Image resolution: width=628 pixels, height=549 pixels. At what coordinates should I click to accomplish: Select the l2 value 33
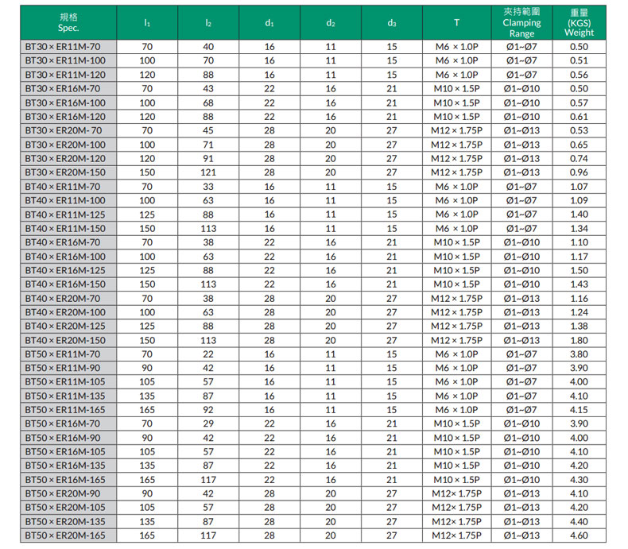208,187
